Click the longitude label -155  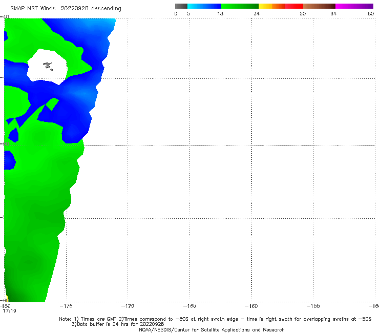(x=313, y=306)
